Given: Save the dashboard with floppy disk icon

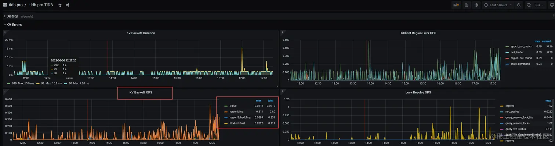Looking at the screenshot, I should tap(467, 5).
